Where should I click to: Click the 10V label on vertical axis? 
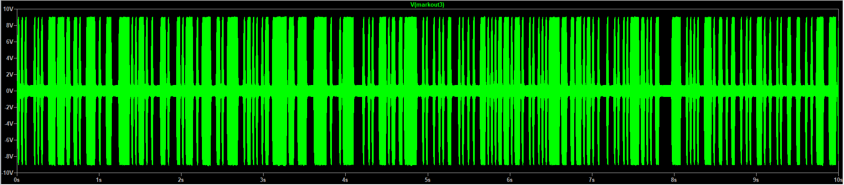[9, 9]
